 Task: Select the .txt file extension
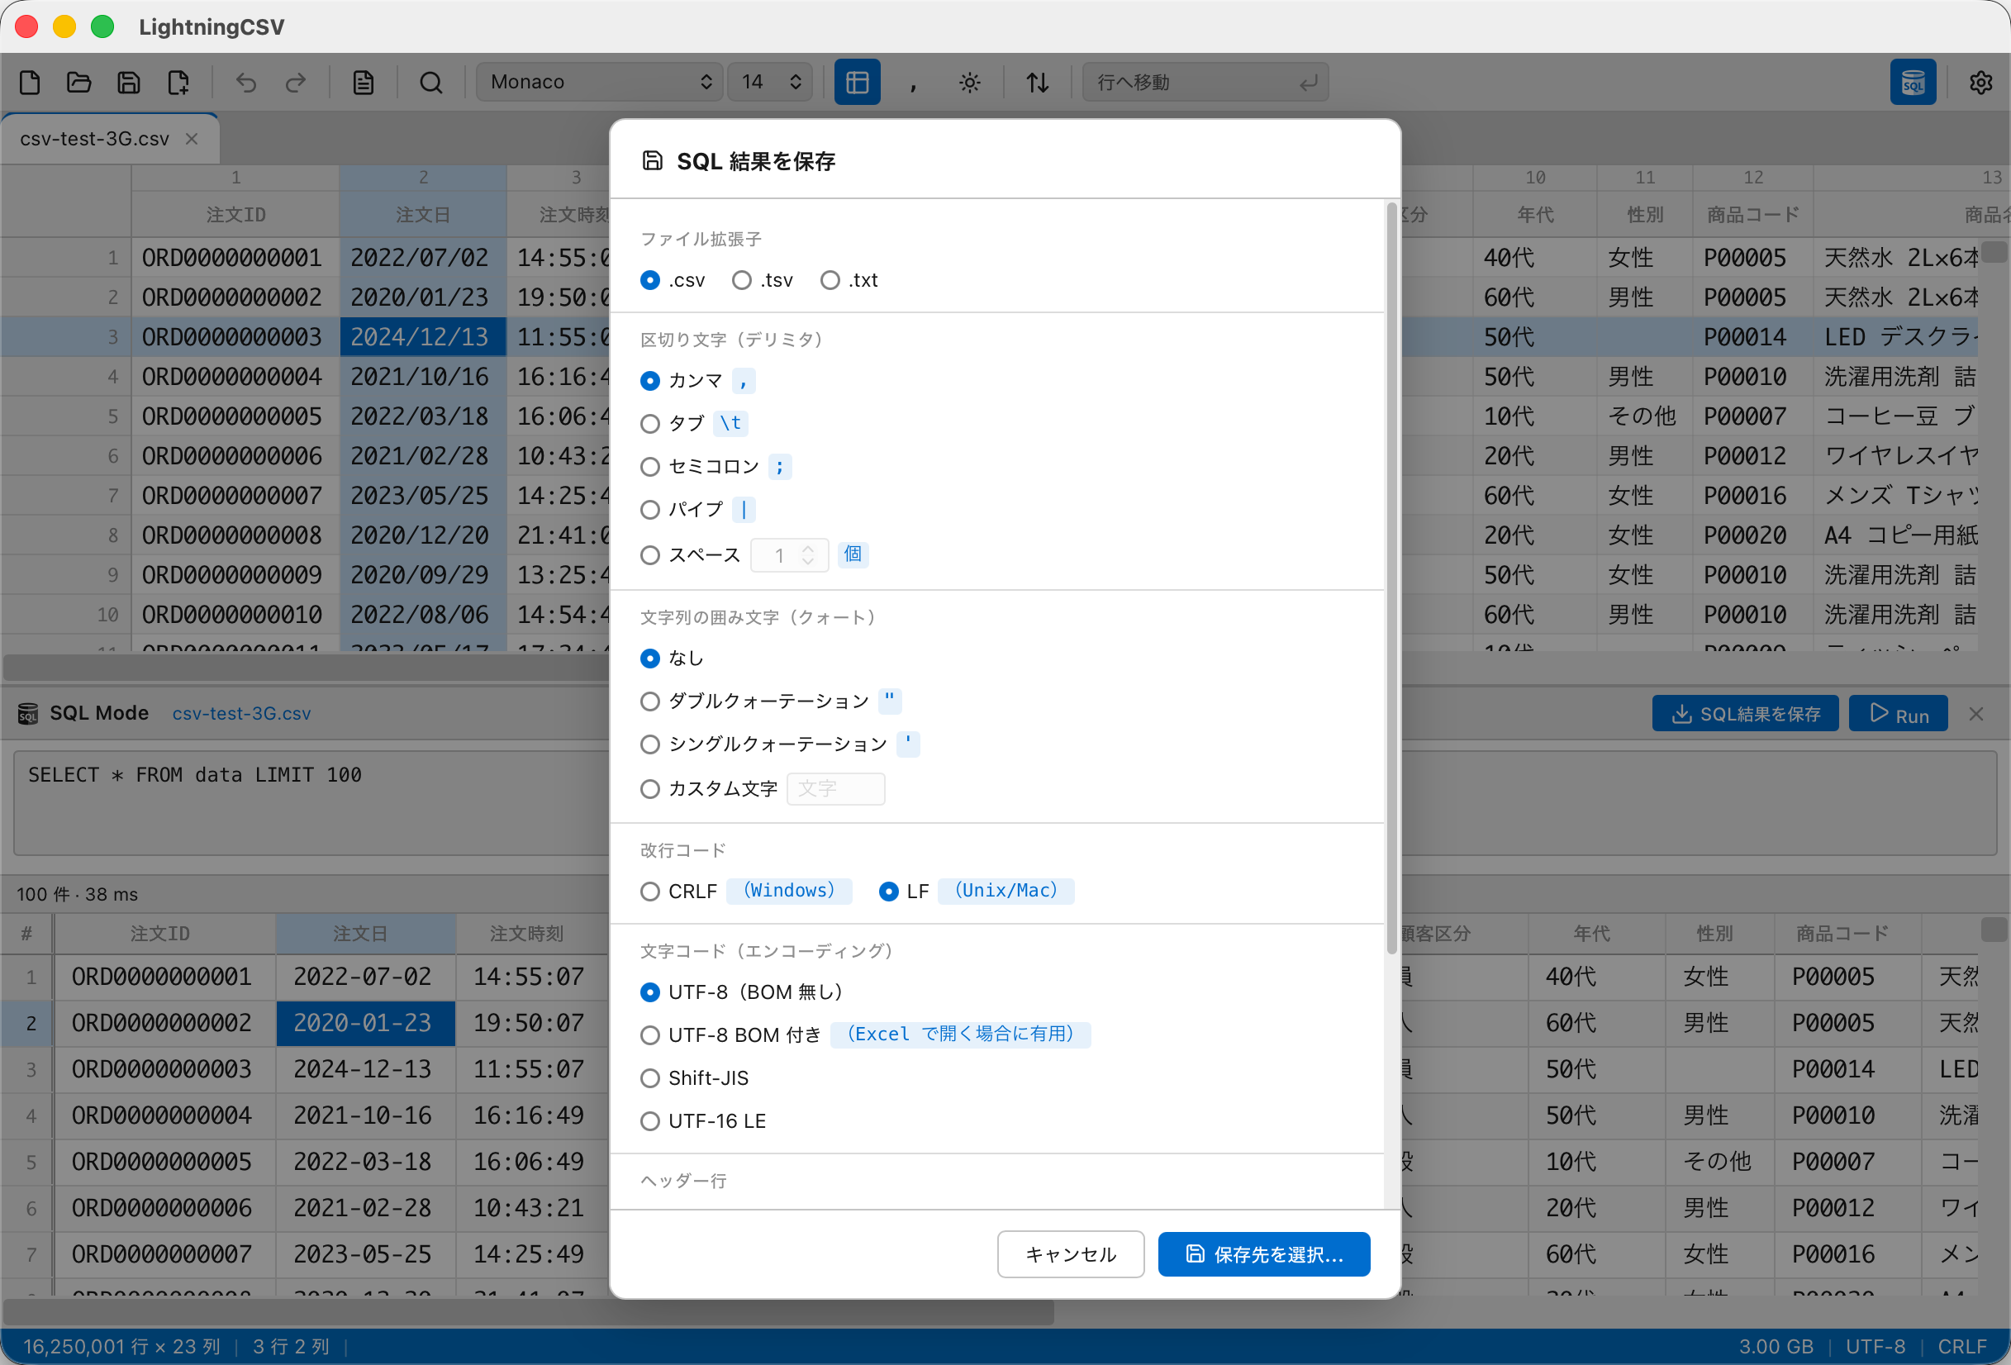coord(848,280)
